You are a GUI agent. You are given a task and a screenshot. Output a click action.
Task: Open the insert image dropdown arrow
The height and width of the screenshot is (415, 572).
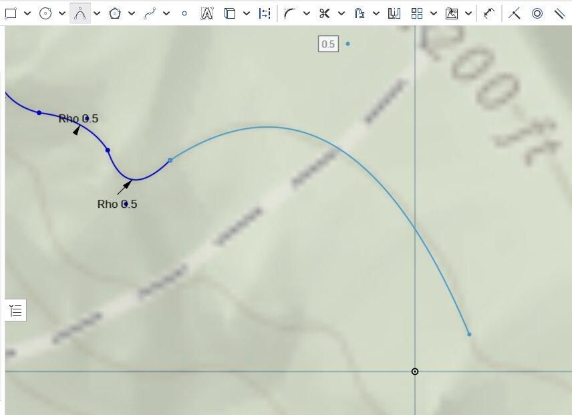click(468, 13)
